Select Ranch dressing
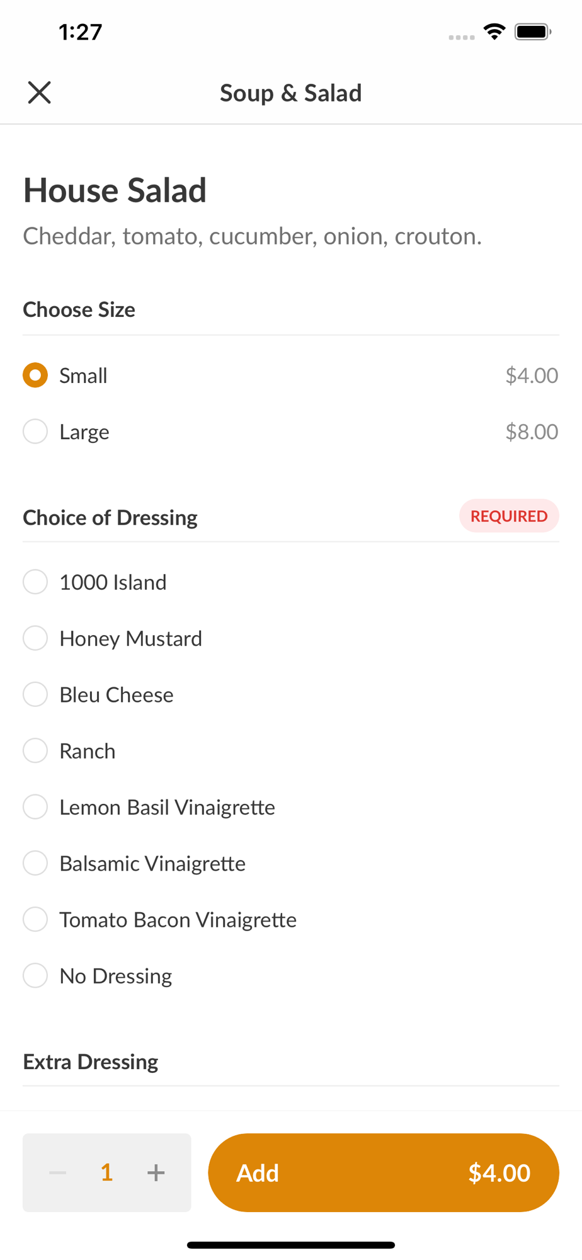The image size is (582, 1260). click(x=35, y=751)
